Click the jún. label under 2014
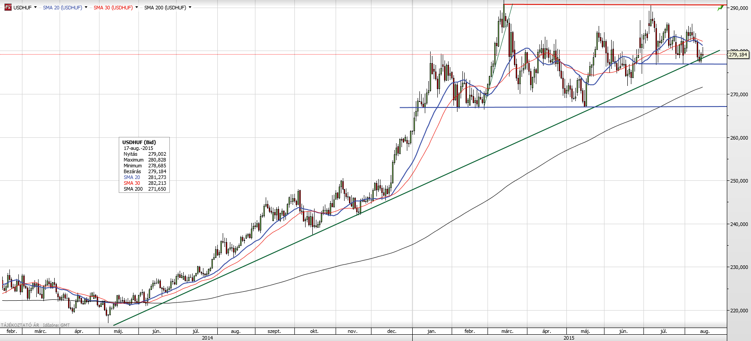The height and width of the screenshot is (341, 751). [156, 331]
